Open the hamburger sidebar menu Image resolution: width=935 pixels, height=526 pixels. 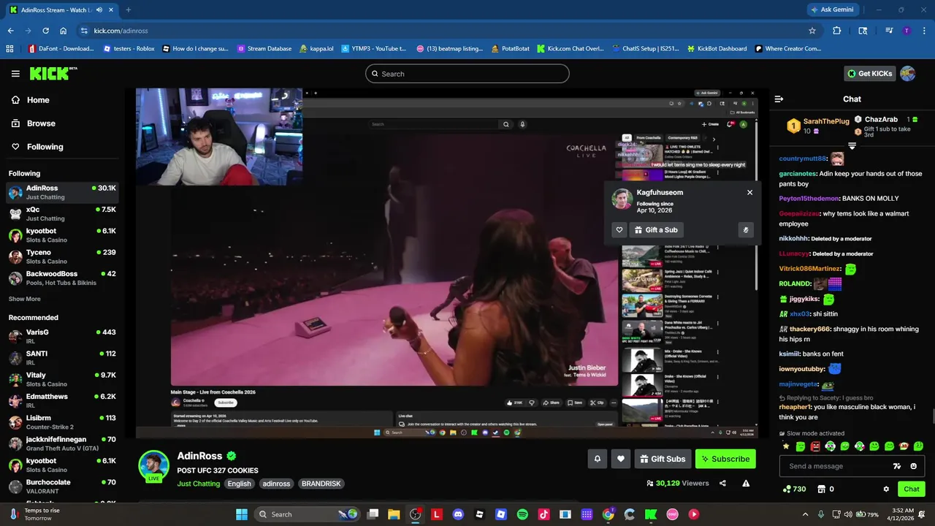tap(15, 74)
